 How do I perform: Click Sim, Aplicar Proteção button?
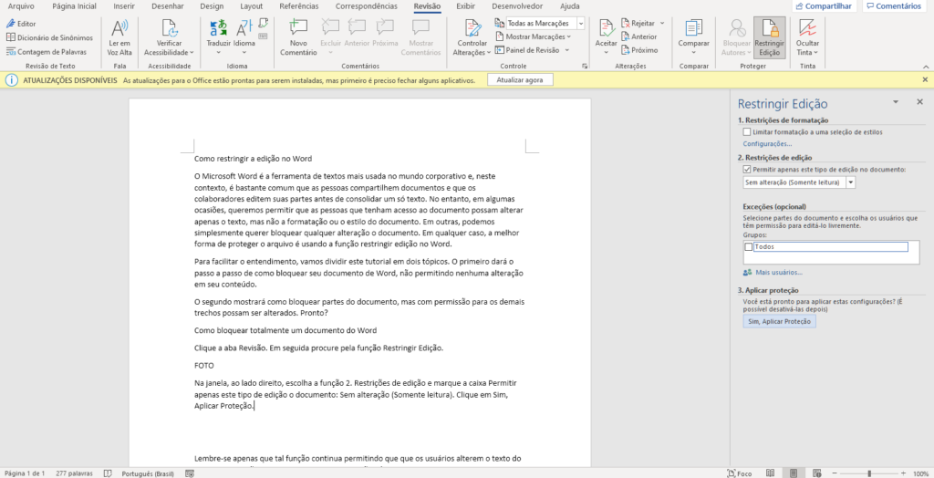click(x=779, y=321)
